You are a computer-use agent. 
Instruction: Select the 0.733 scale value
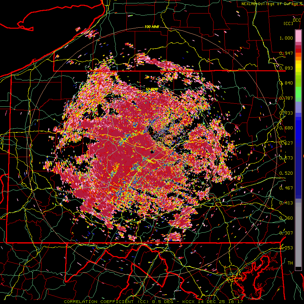286,113
